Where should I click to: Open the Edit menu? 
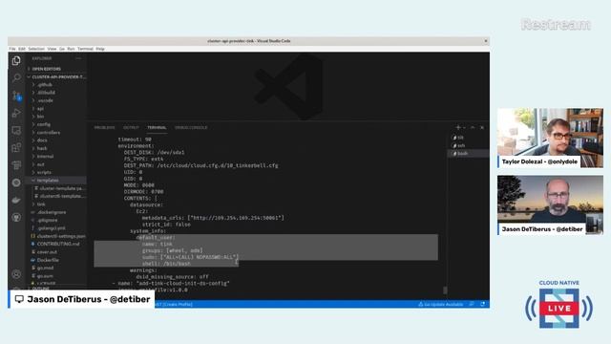[x=22, y=49]
